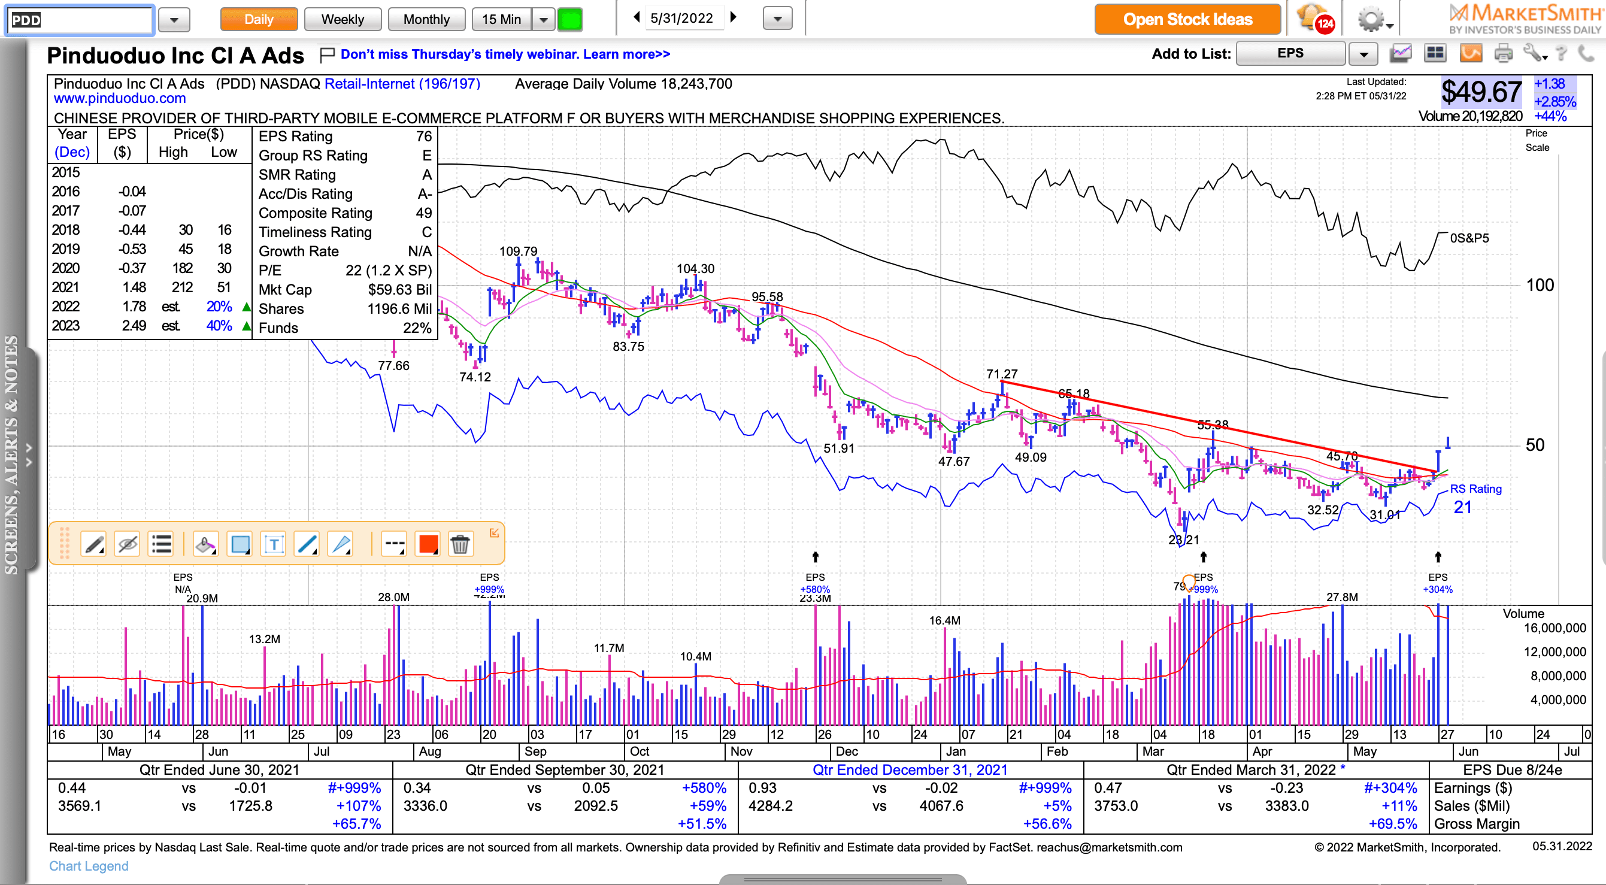Click the EPS +580% earnings marker
The height and width of the screenshot is (885, 1606).
815,583
